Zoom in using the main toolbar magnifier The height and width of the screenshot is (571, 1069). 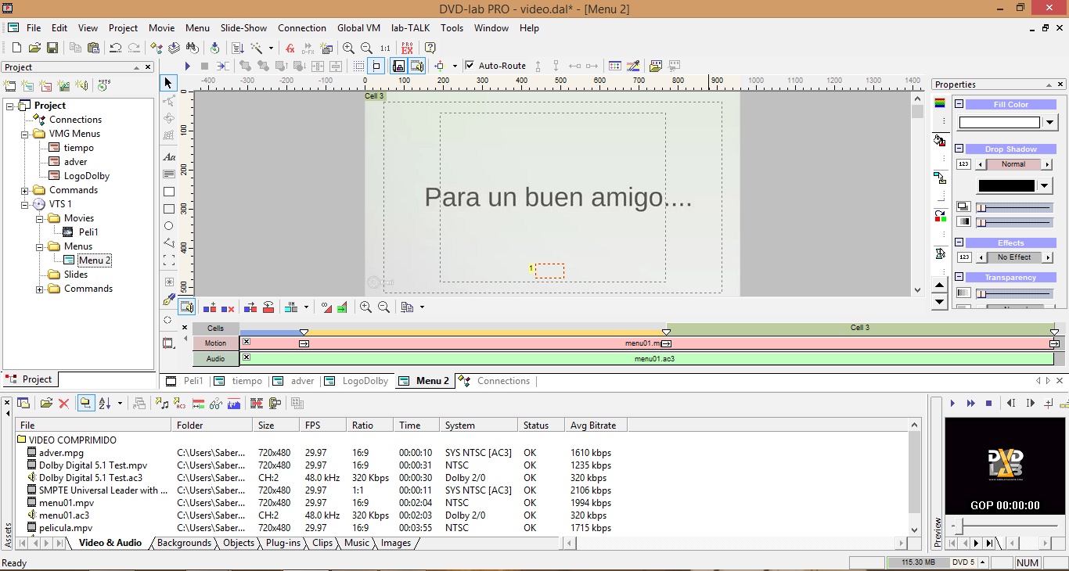tap(348, 48)
